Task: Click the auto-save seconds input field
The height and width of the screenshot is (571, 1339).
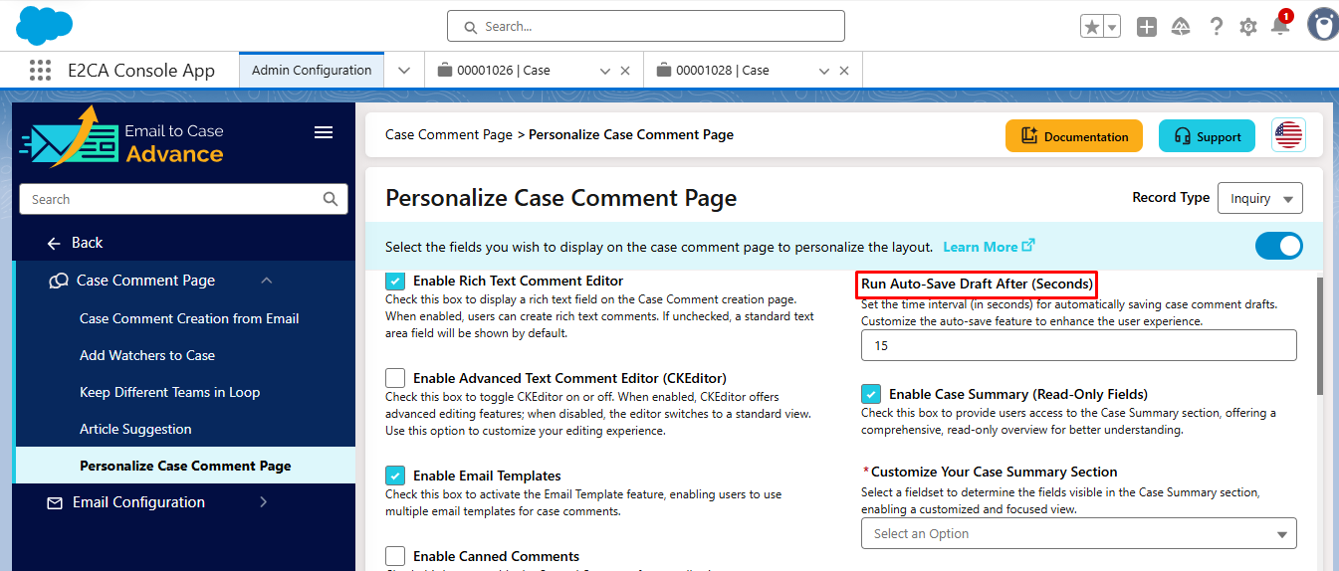Action: click(x=1078, y=345)
